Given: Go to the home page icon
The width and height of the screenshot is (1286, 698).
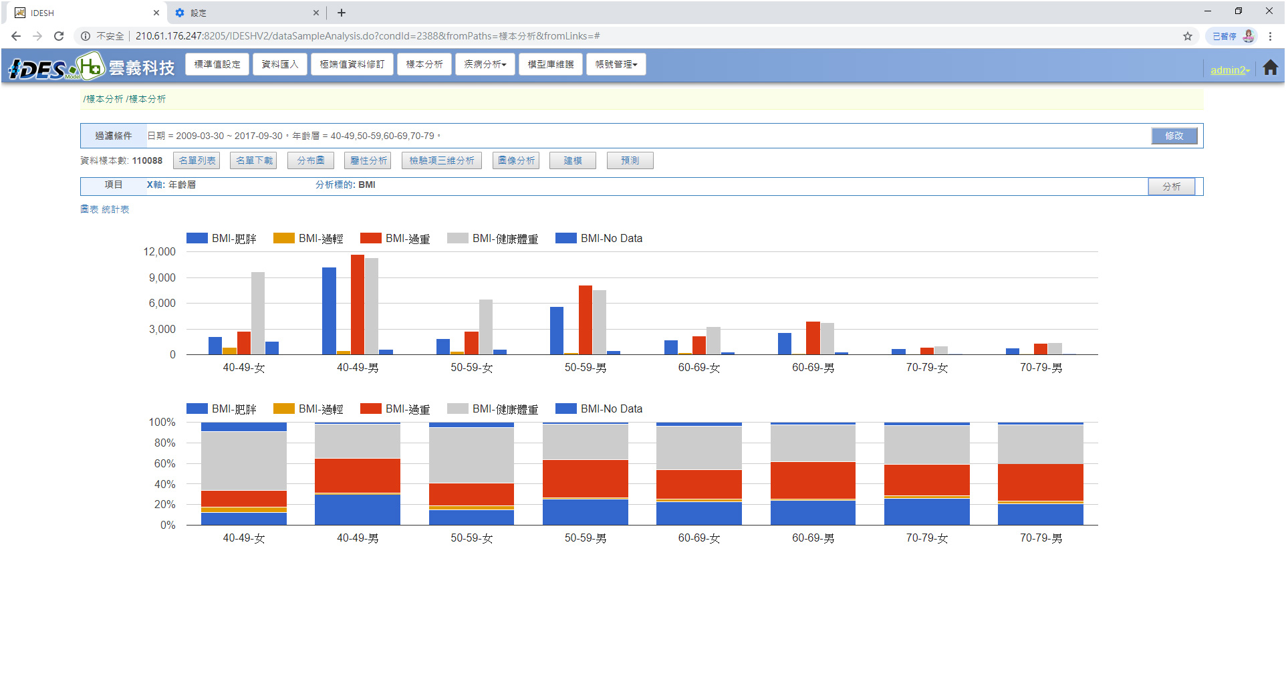Looking at the screenshot, I should pyautogui.click(x=1270, y=68).
